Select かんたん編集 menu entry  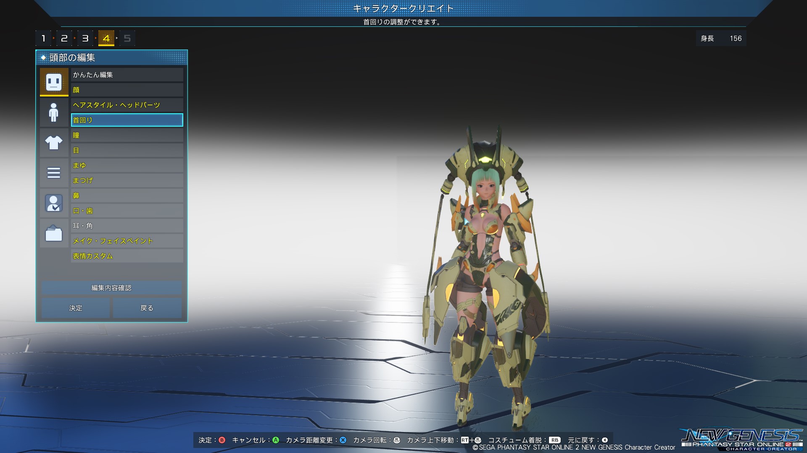127,75
